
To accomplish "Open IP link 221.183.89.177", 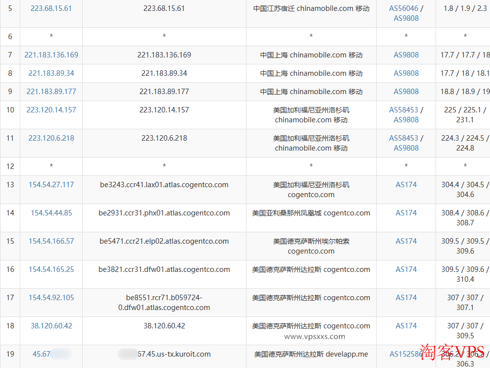I will point(51,92).
